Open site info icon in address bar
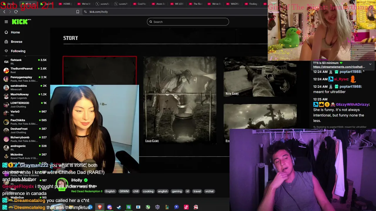The width and height of the screenshot is (376, 211). tap(85, 12)
